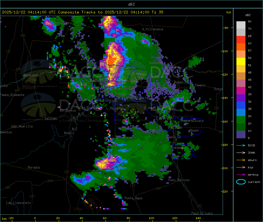Click the A_Villanueva place label
Screen dimensions: 263x222
pyautogui.click(x=153, y=29)
